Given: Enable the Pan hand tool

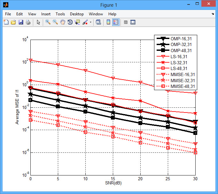Looking at the screenshot, I should pos(63,22).
